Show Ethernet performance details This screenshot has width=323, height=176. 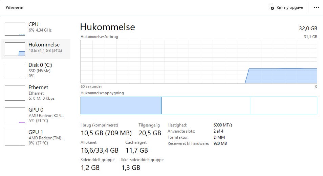click(x=38, y=87)
